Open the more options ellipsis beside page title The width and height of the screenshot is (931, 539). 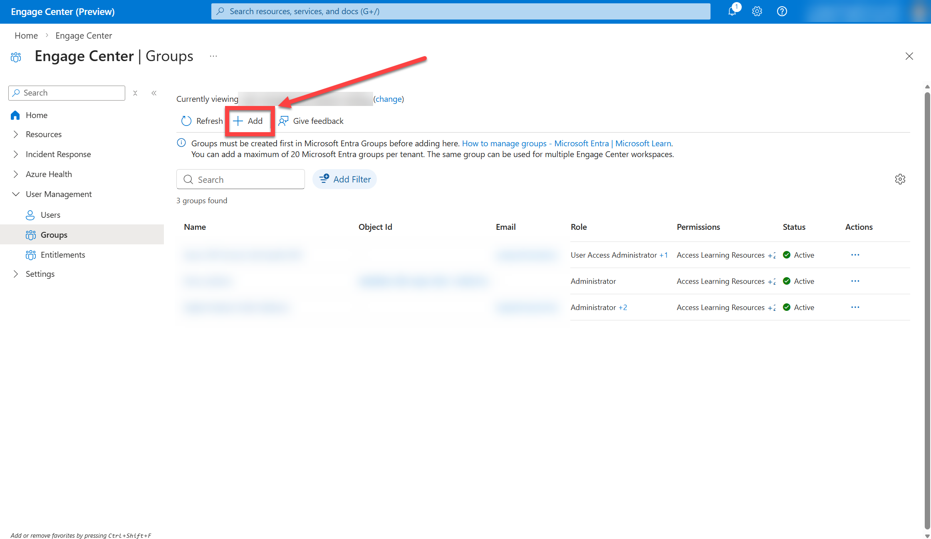tap(213, 56)
